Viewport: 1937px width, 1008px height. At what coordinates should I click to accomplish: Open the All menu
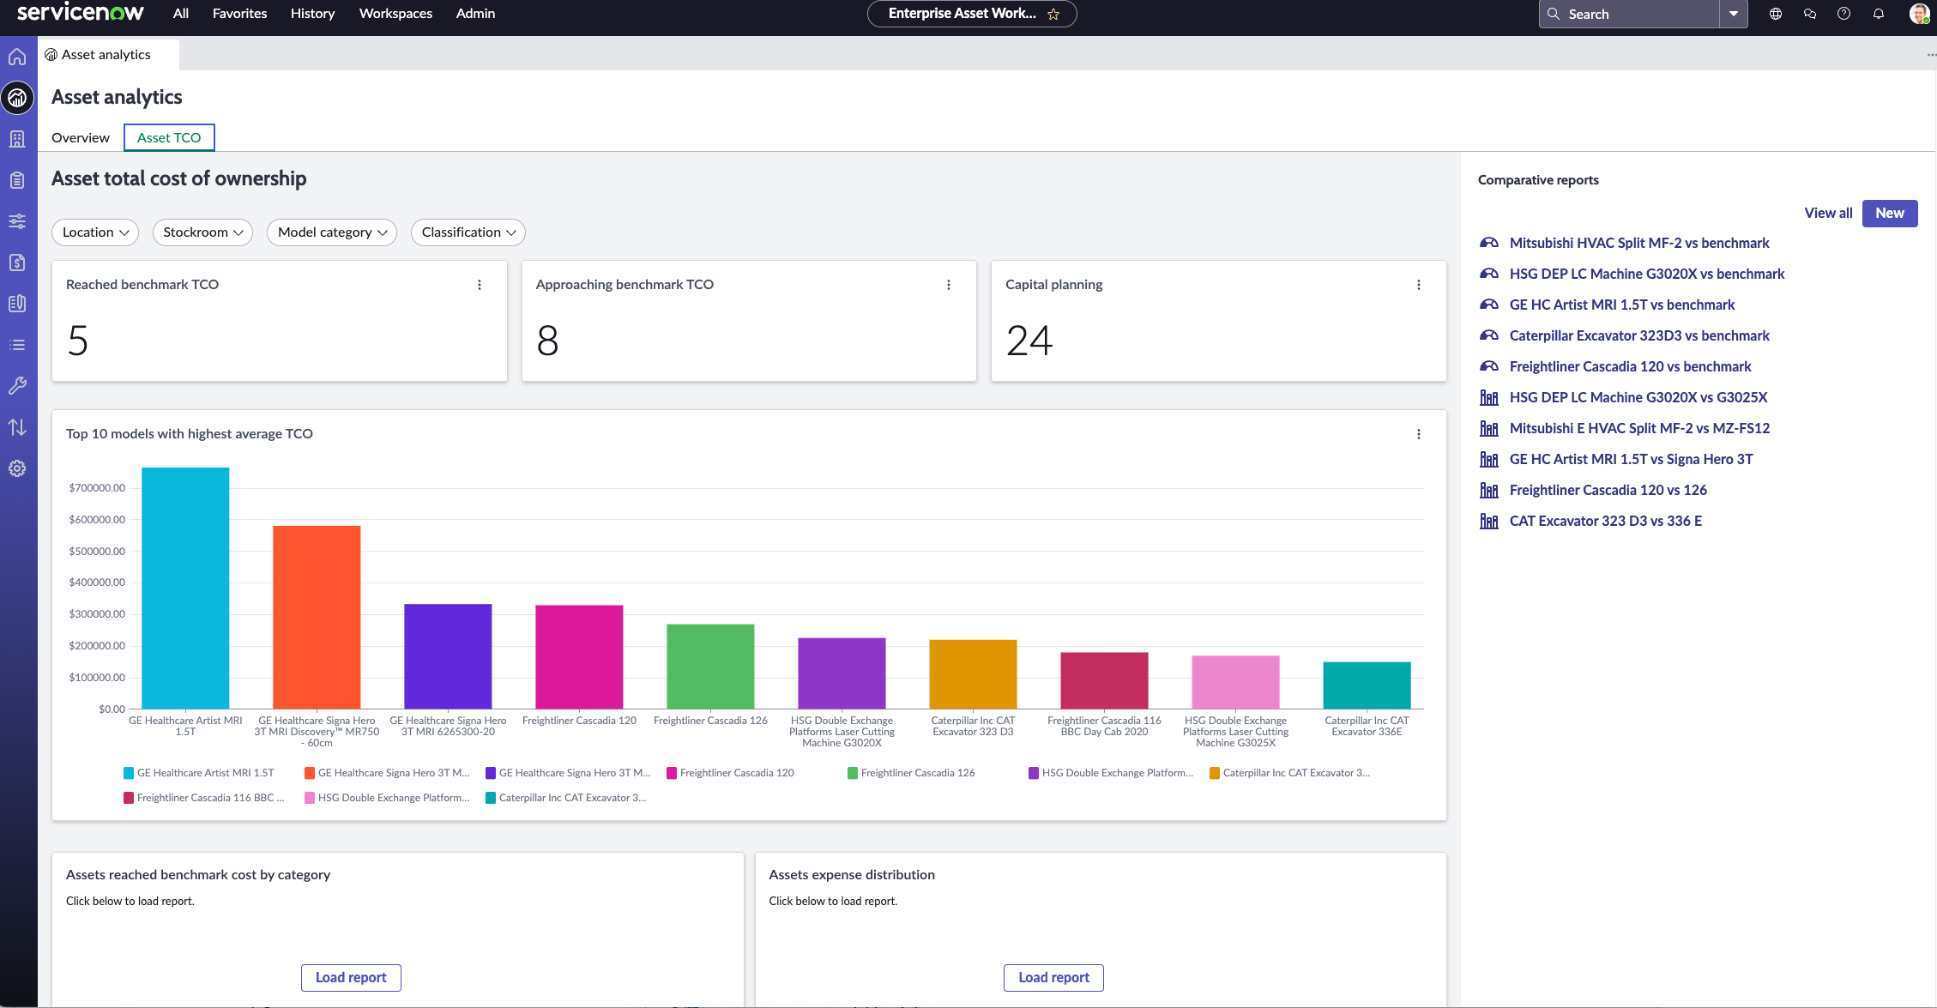pyautogui.click(x=181, y=14)
